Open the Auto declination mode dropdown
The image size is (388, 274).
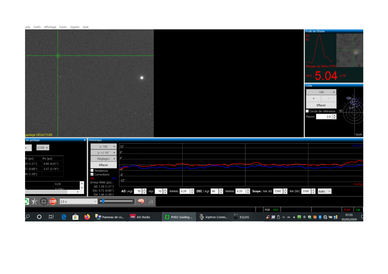pyautogui.click(x=324, y=191)
